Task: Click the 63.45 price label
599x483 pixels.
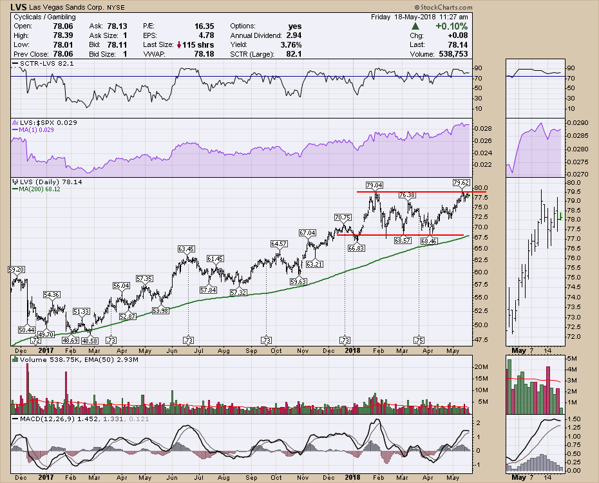Action: 186,249
